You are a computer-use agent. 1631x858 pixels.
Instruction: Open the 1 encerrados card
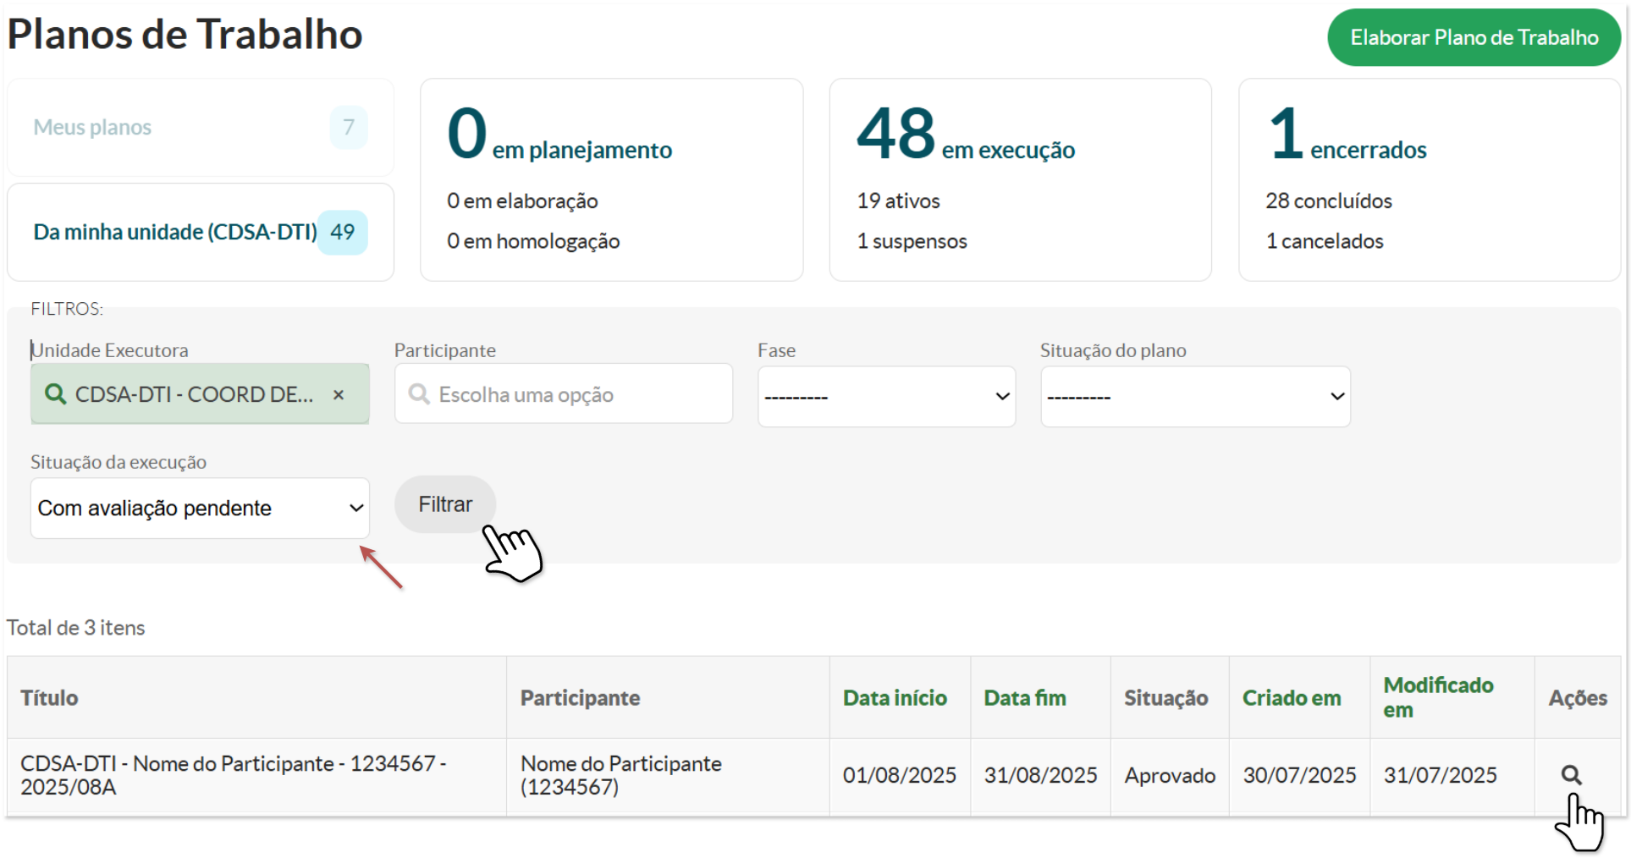[x=1429, y=179]
